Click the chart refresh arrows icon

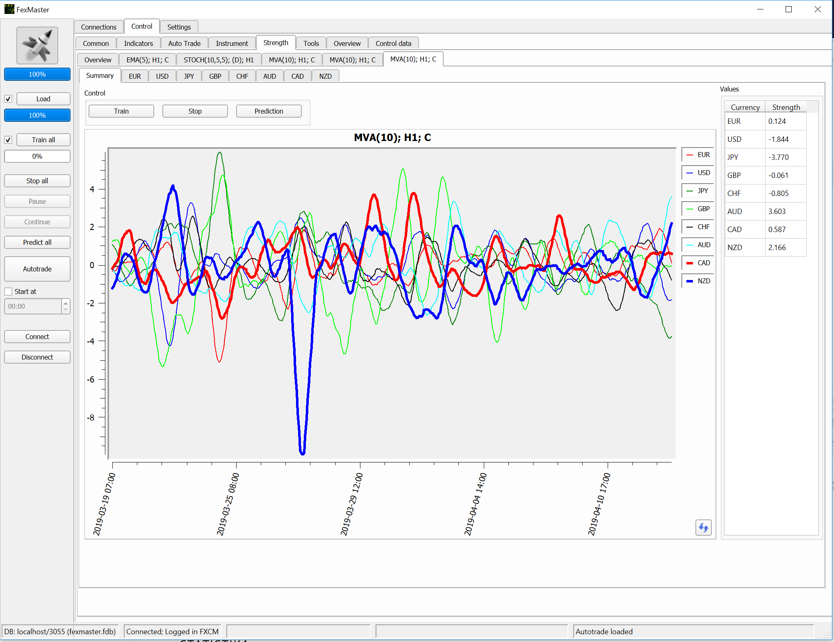tap(703, 527)
